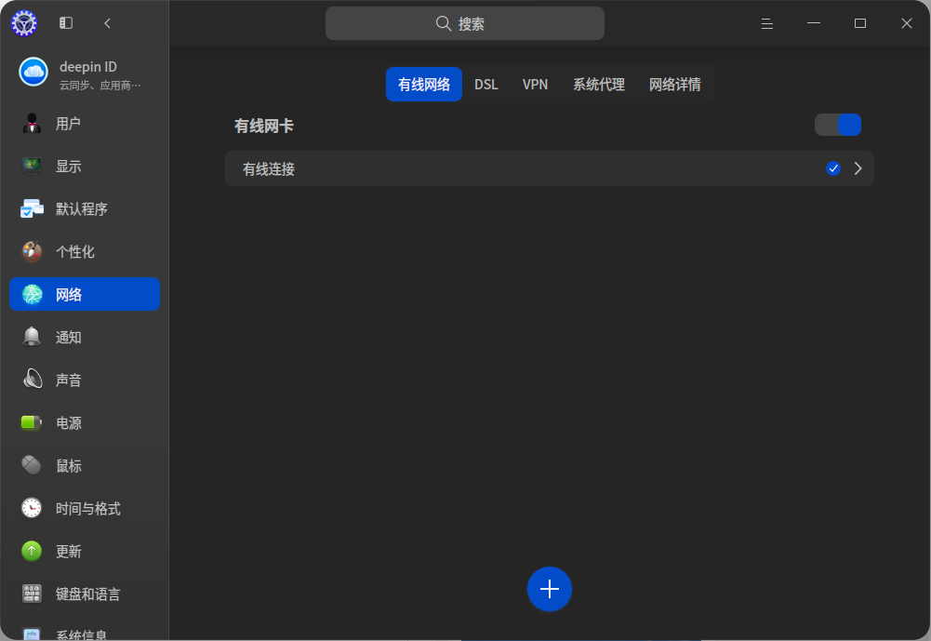
Task: Toggle the sidebar panel icon
Action: [66, 23]
